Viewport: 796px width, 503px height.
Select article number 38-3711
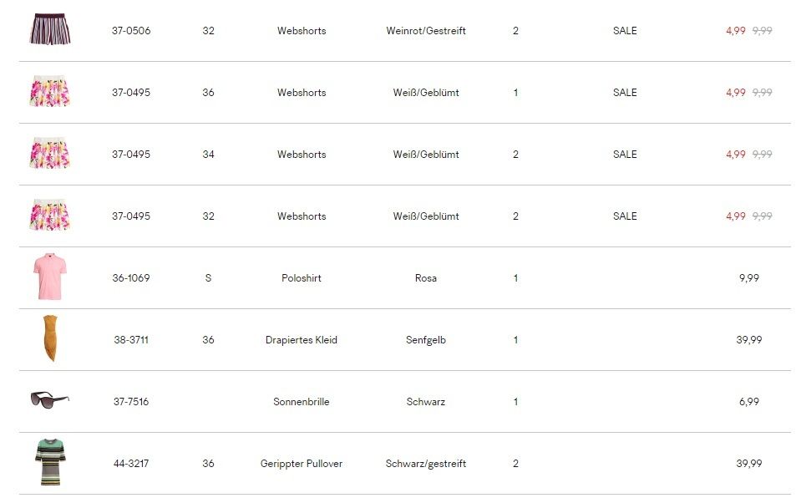131,340
